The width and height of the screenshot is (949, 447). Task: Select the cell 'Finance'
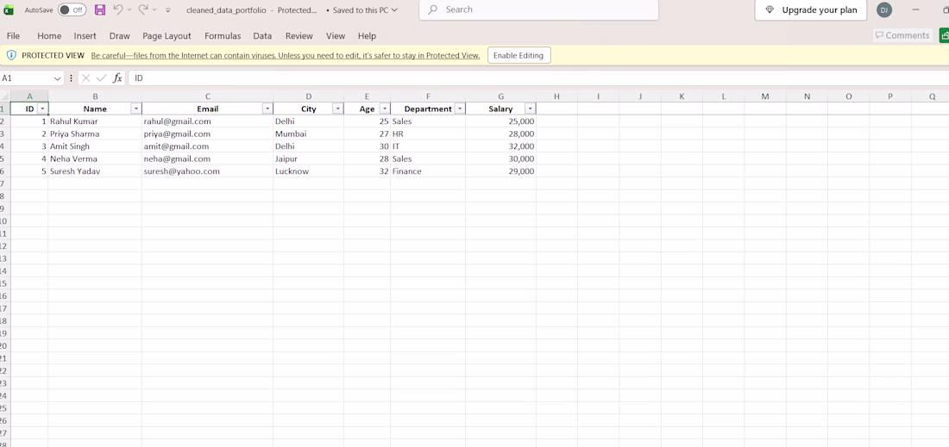coord(428,171)
